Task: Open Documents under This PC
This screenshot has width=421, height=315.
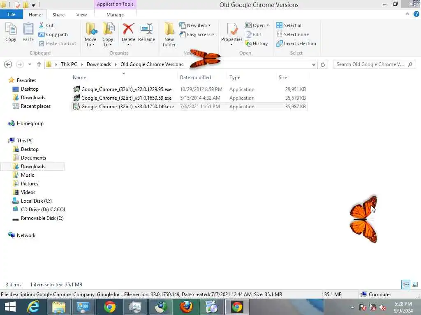Action: (x=33, y=158)
